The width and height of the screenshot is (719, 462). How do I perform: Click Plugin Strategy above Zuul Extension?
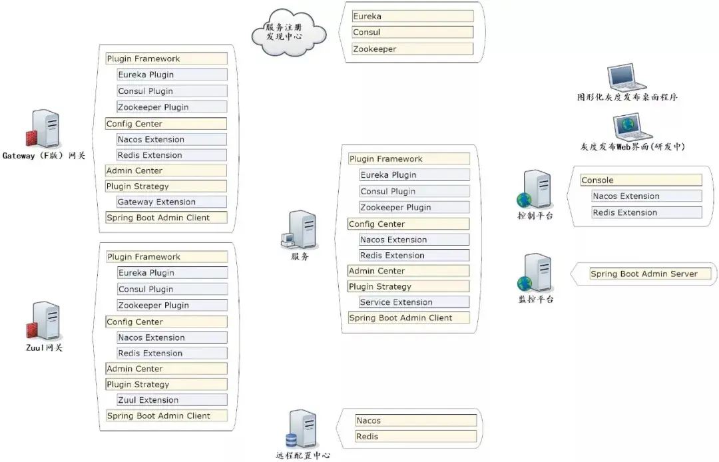166,384
